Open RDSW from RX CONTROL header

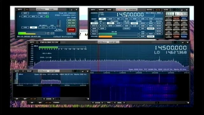pos(101,10)
